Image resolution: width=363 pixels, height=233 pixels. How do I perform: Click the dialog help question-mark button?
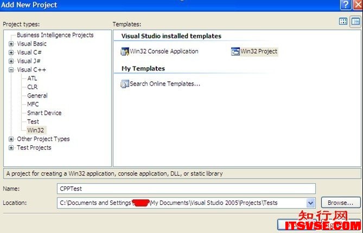click(346, 5)
